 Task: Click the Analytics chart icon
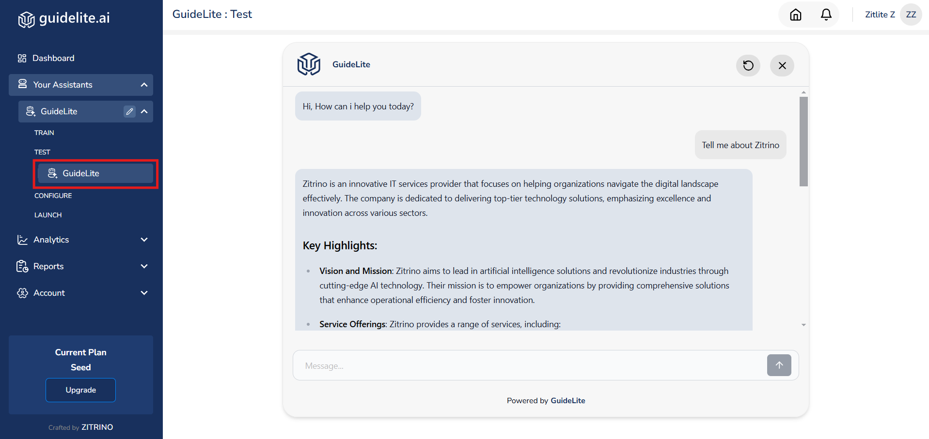point(22,240)
